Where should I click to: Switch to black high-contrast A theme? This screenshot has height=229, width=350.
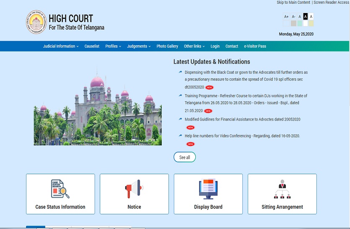point(305,17)
